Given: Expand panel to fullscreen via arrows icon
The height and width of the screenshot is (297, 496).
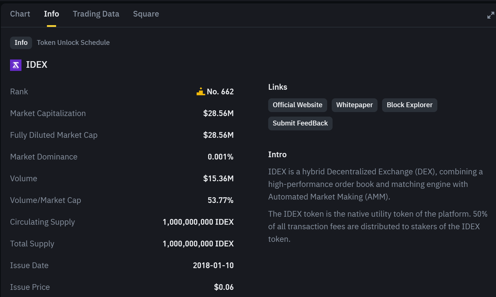Looking at the screenshot, I should 491,15.
